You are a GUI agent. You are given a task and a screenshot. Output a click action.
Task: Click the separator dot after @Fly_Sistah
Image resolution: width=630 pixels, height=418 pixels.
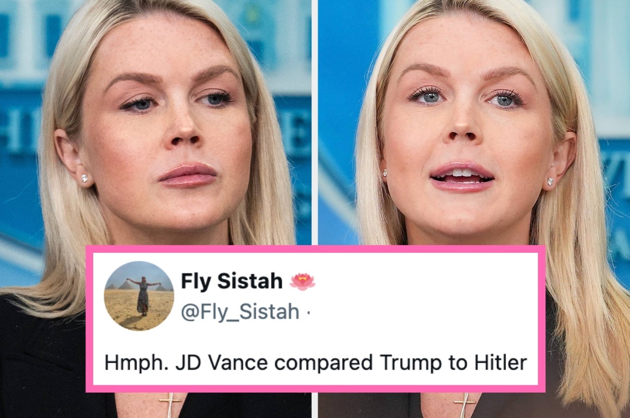click(x=308, y=313)
